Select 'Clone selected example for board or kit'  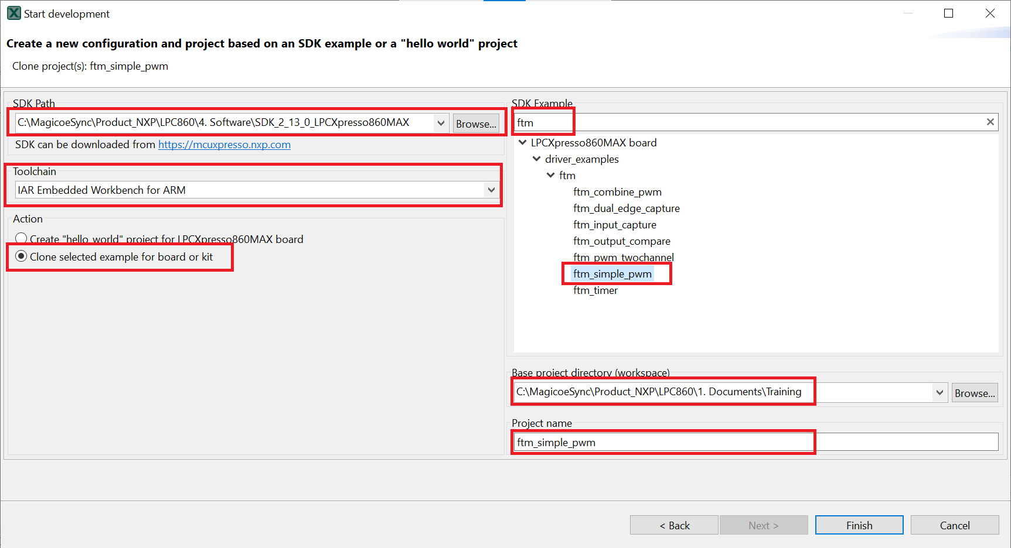22,256
